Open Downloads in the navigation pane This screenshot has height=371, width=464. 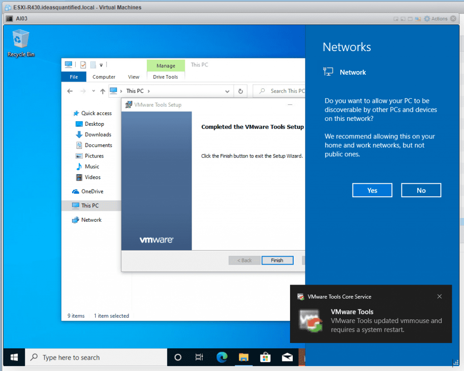tap(93, 134)
